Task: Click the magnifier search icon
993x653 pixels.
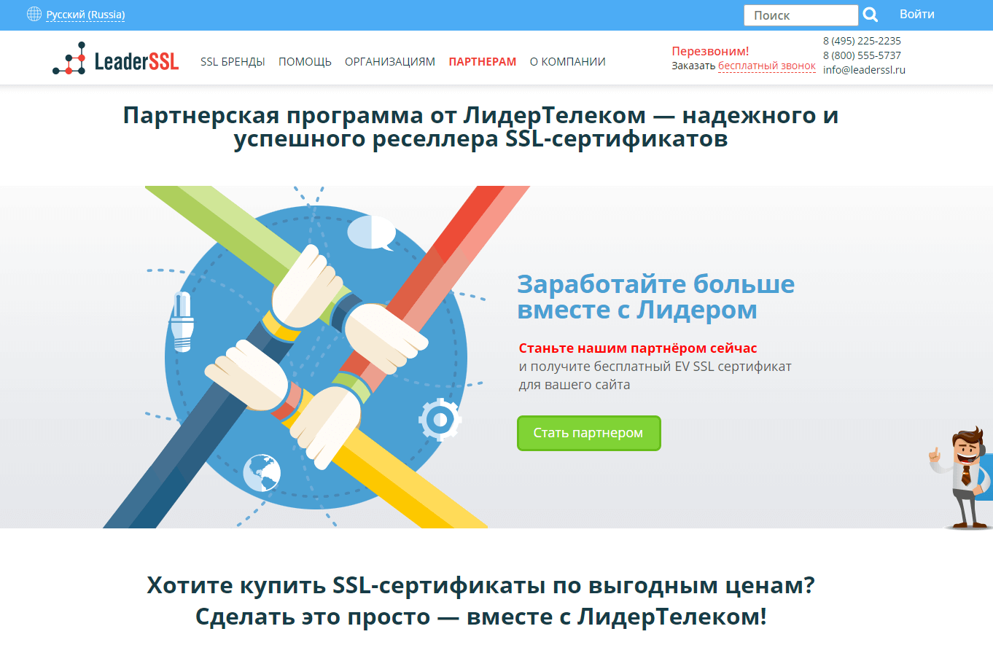Action: (871, 15)
